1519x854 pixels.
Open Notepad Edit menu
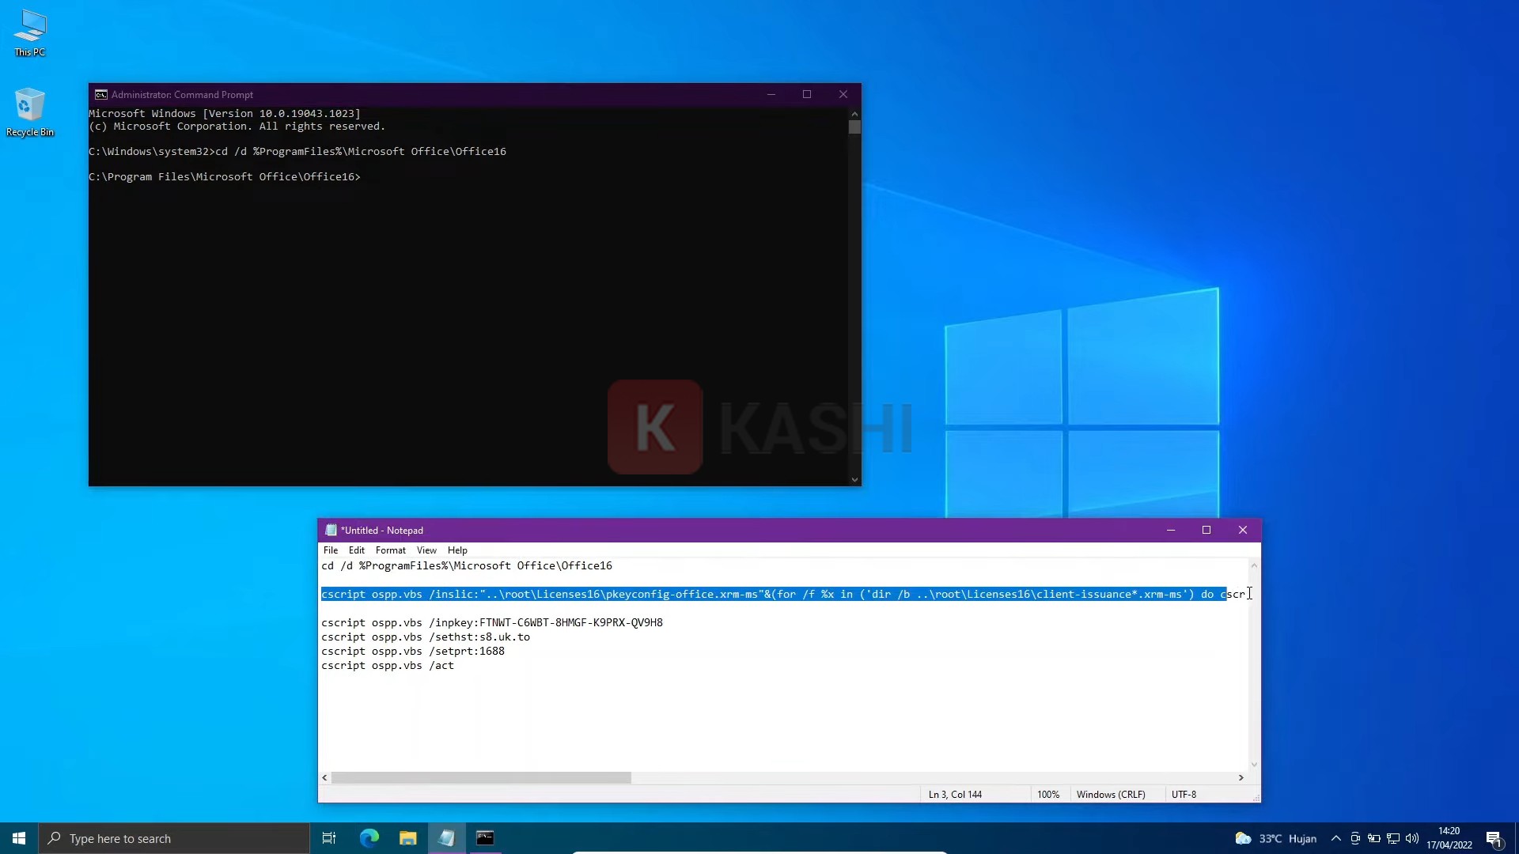(x=357, y=550)
